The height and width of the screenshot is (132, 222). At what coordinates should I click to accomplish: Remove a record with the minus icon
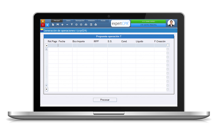(67, 25)
